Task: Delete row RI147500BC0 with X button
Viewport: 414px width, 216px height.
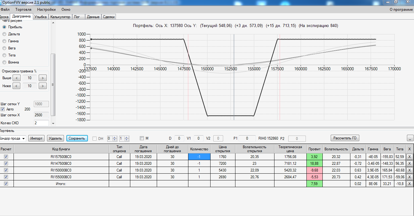Action: tap(409, 163)
